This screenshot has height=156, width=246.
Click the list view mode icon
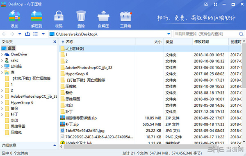pos(35,34)
